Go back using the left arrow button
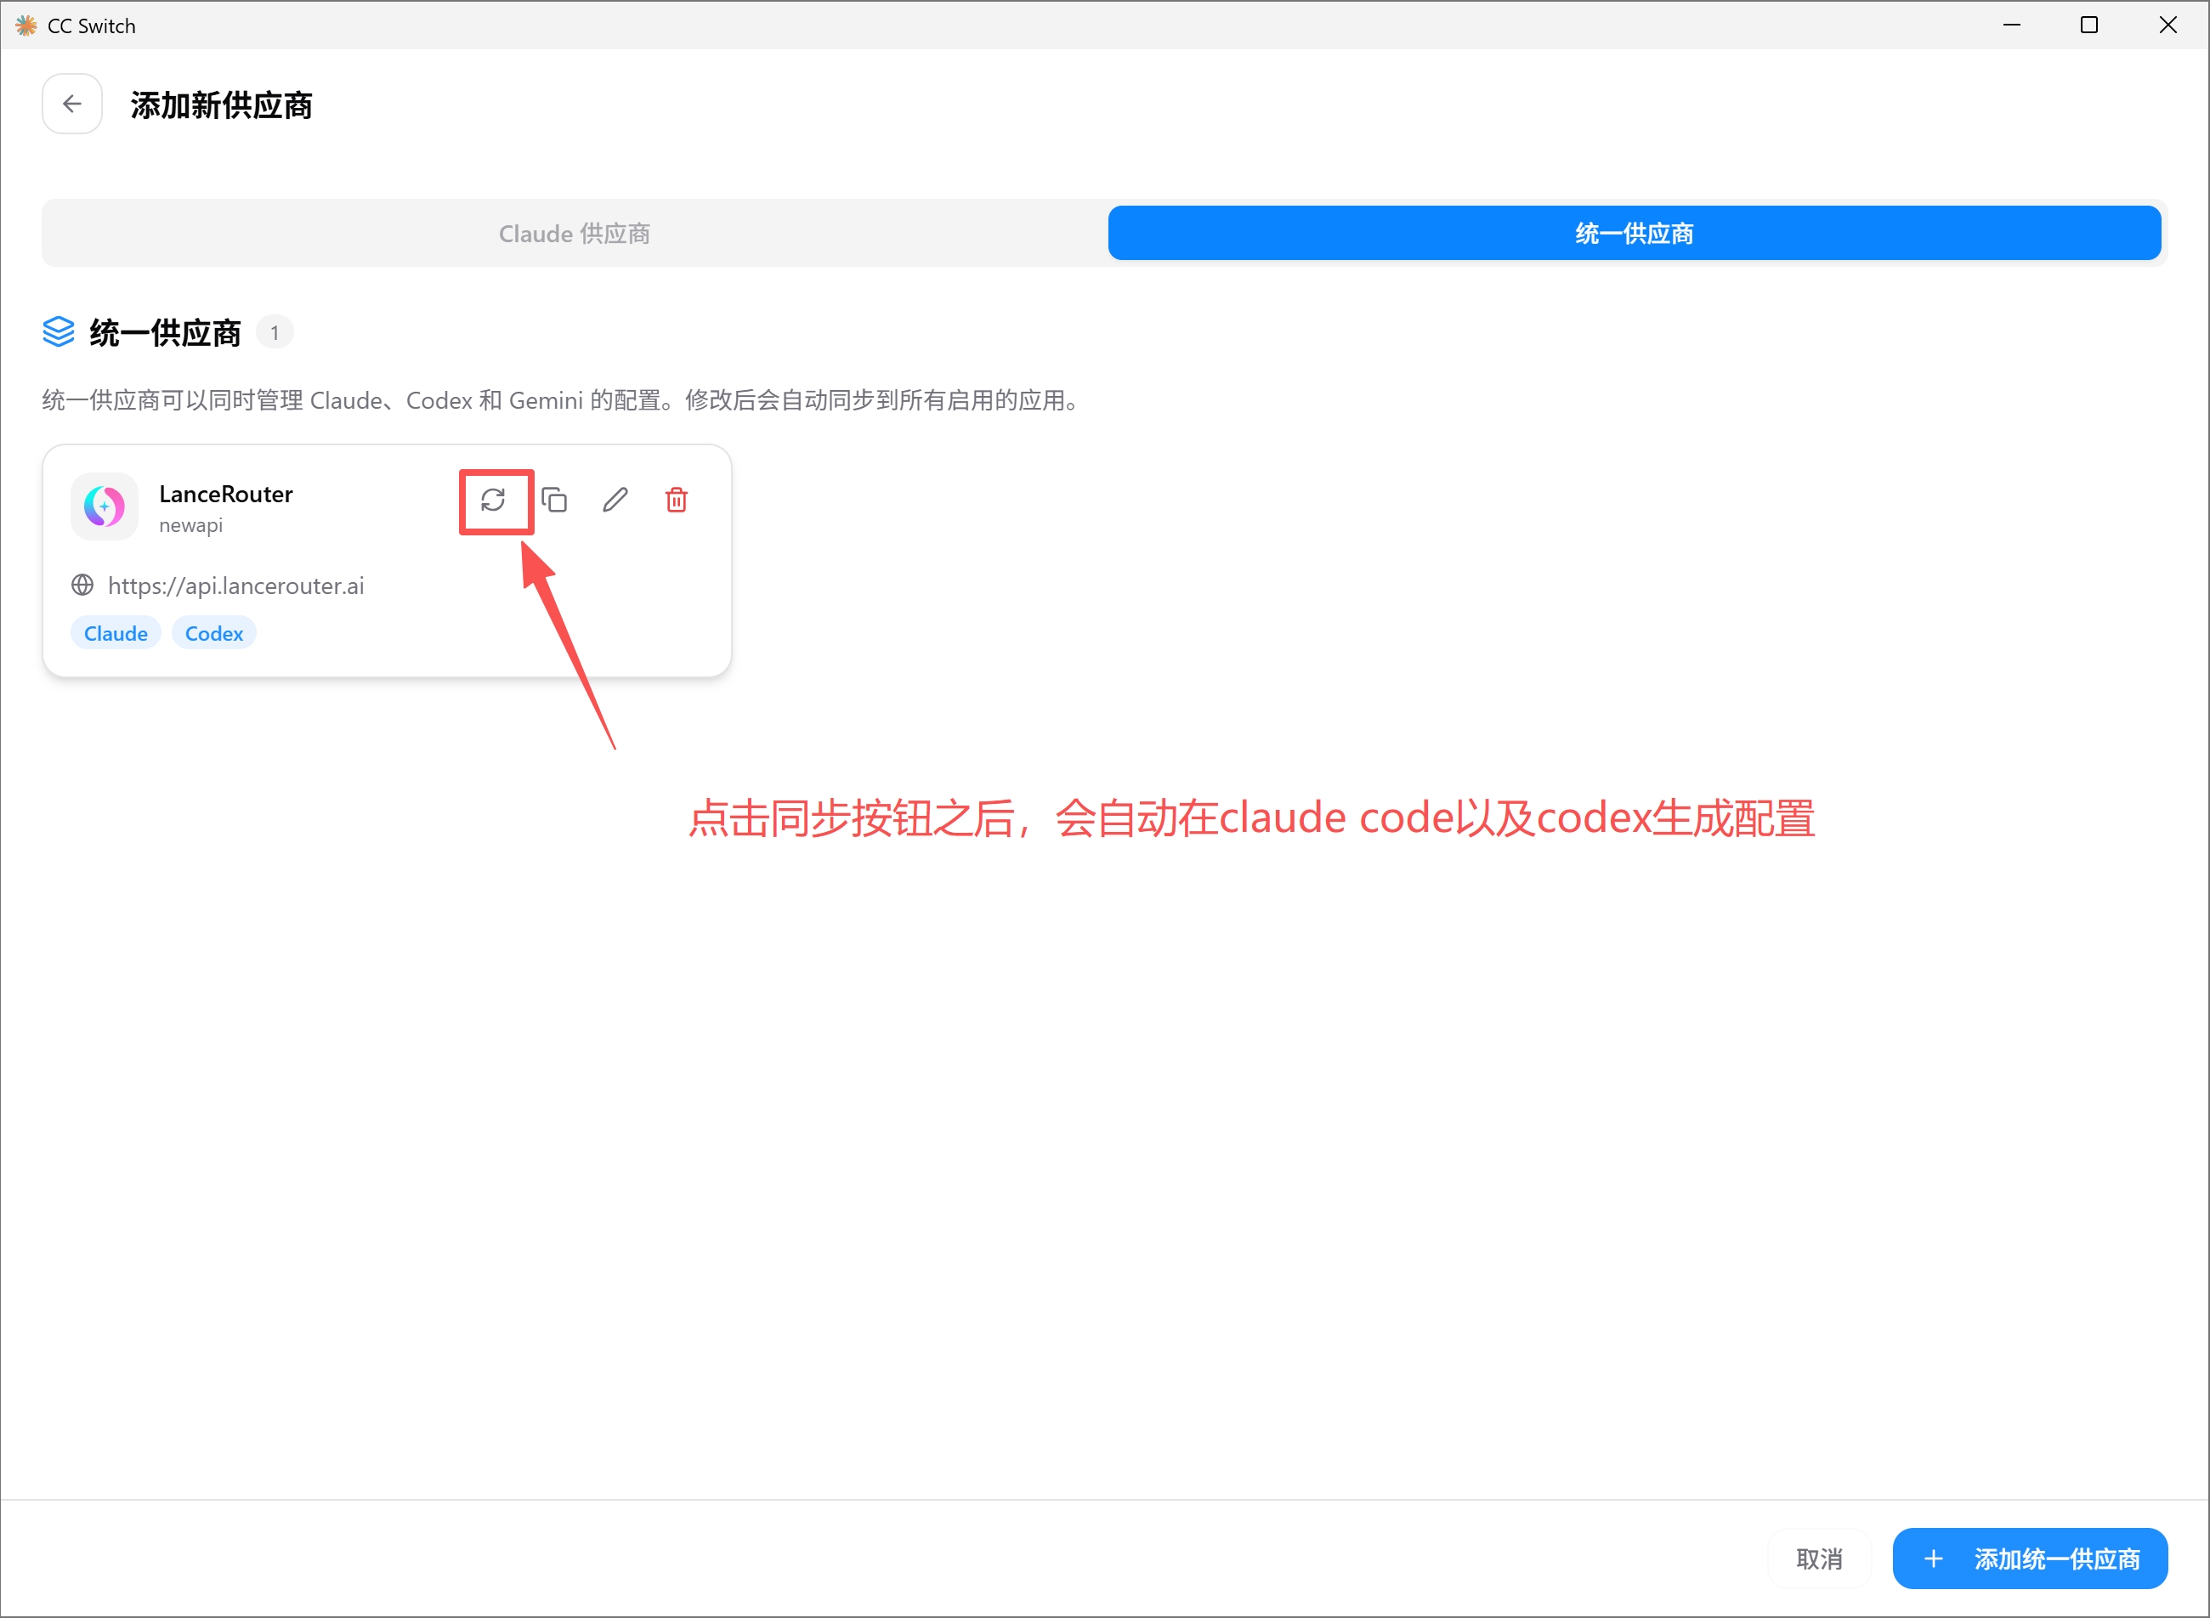This screenshot has width=2210, height=1618. (x=71, y=104)
